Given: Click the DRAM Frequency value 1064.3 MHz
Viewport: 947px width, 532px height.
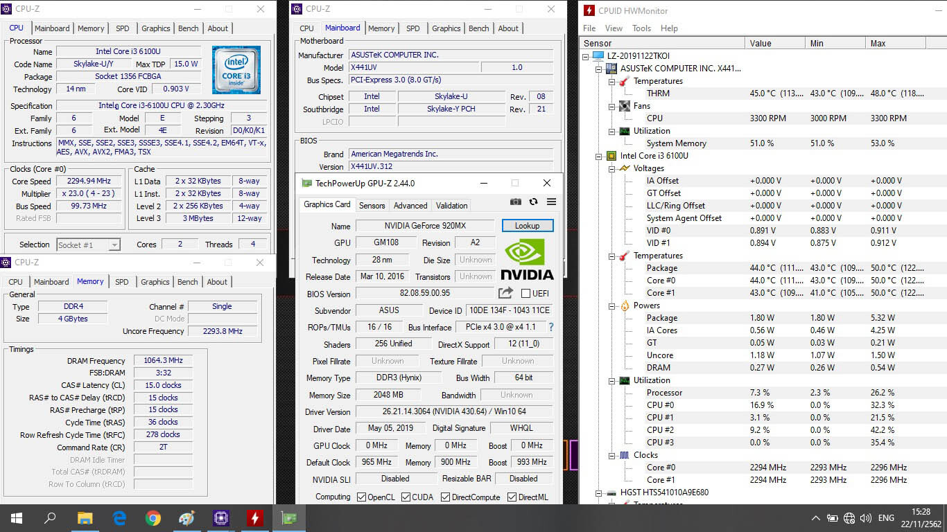Looking at the screenshot, I should 163,361.
